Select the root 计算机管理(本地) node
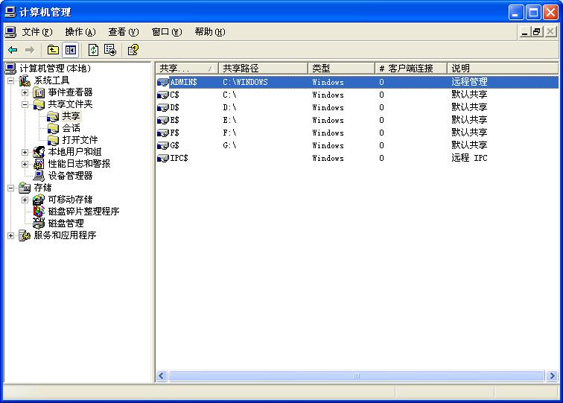 coord(55,69)
